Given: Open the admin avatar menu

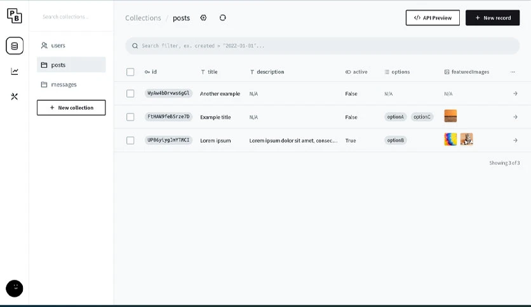Looking at the screenshot, I should click(x=15, y=289).
